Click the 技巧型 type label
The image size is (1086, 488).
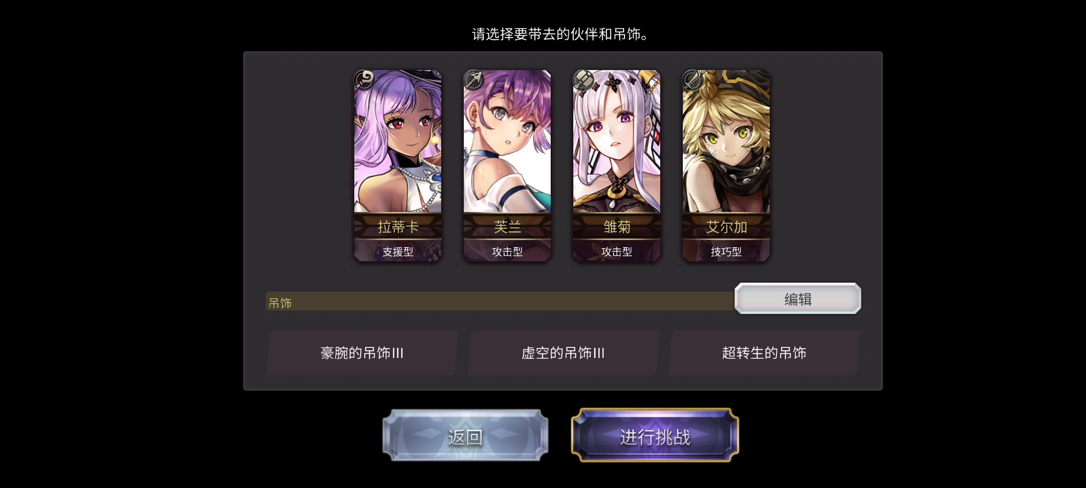point(726,252)
